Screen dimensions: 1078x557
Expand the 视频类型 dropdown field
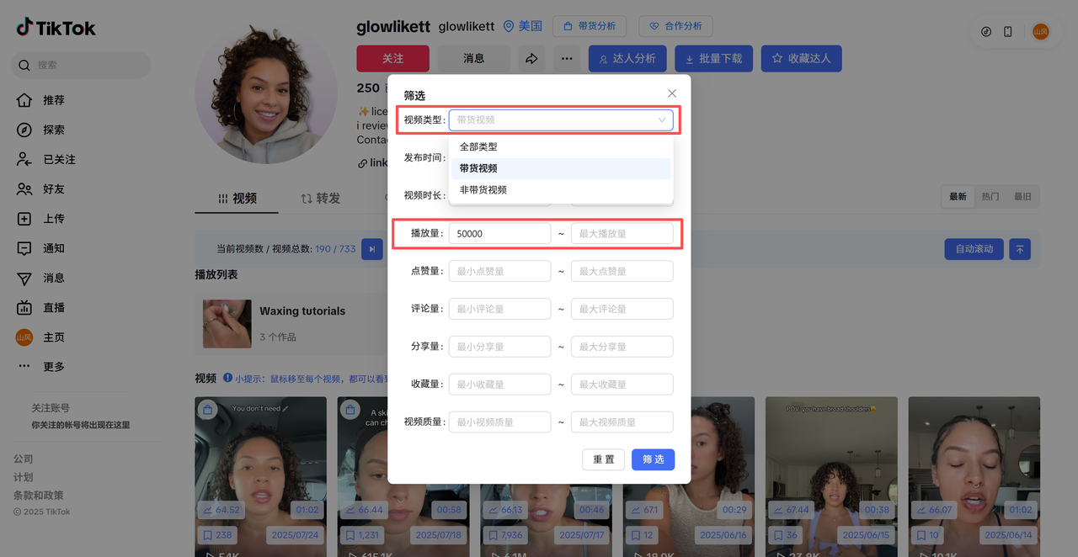(561, 120)
